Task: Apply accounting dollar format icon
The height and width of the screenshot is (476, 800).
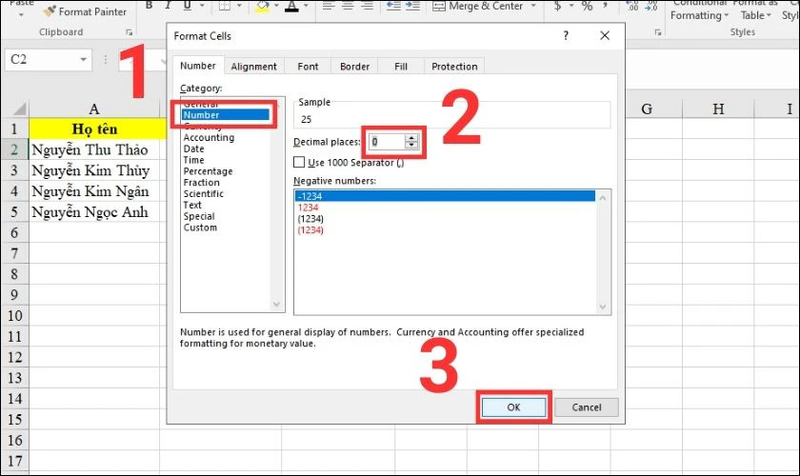Action: point(557,6)
